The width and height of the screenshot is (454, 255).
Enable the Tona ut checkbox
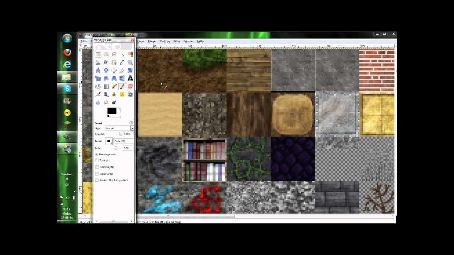tap(97, 160)
